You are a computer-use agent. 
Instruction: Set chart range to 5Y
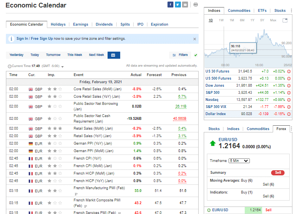(x=262, y=20)
